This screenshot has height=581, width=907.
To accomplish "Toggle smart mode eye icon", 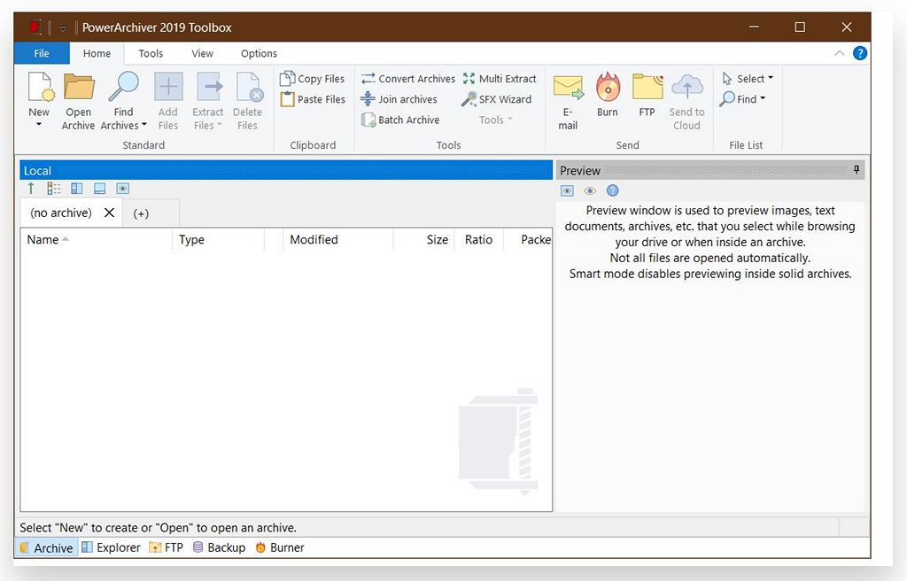I will (x=590, y=191).
